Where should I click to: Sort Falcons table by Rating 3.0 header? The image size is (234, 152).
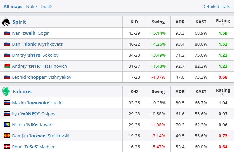223,92
